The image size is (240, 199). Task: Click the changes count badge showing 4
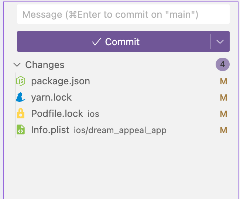(x=223, y=65)
